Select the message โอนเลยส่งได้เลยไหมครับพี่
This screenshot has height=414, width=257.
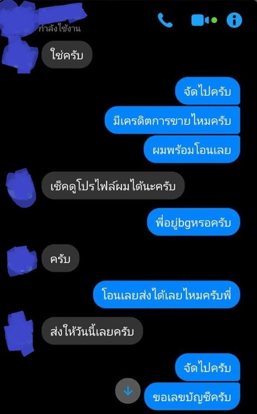(167, 295)
